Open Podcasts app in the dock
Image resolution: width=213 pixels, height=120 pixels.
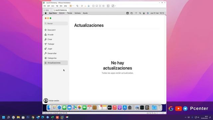pyautogui.click(x=120, y=108)
